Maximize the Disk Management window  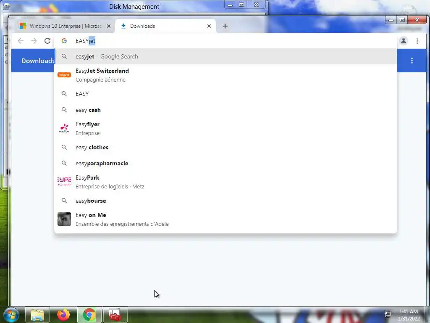(241, 5)
